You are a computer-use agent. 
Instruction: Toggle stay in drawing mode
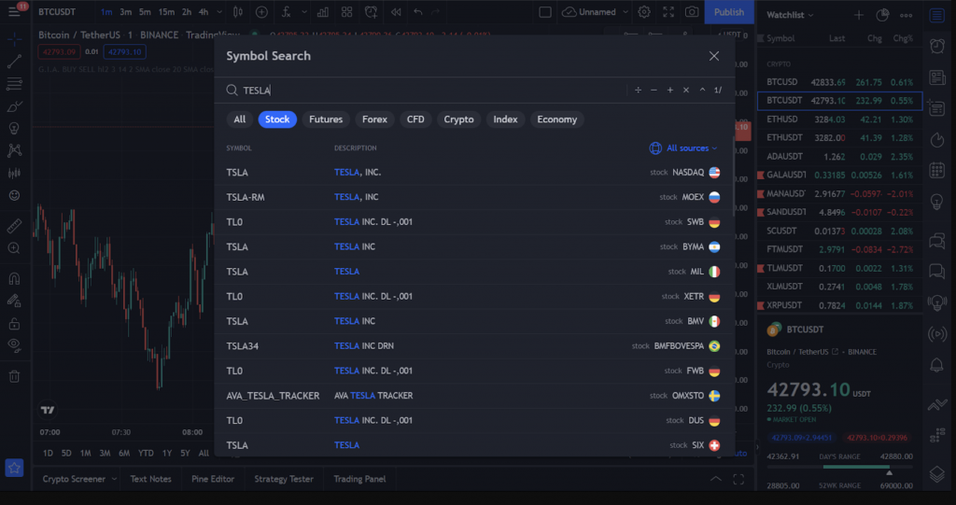pyautogui.click(x=14, y=301)
